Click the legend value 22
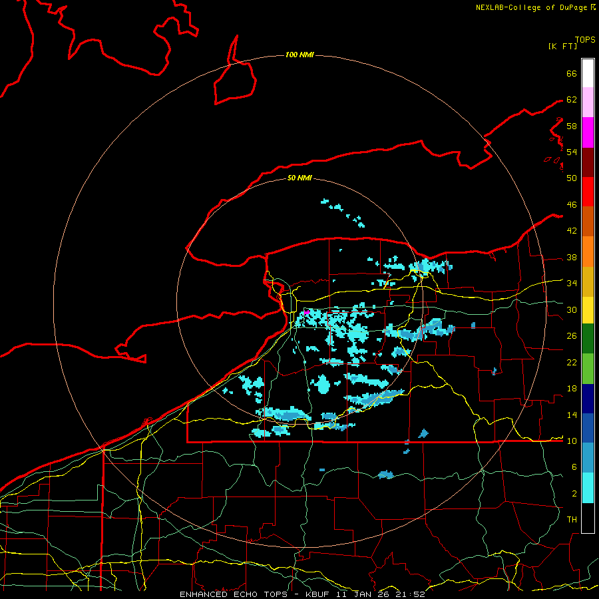Screen dimensions: 599x599 pyautogui.click(x=572, y=363)
